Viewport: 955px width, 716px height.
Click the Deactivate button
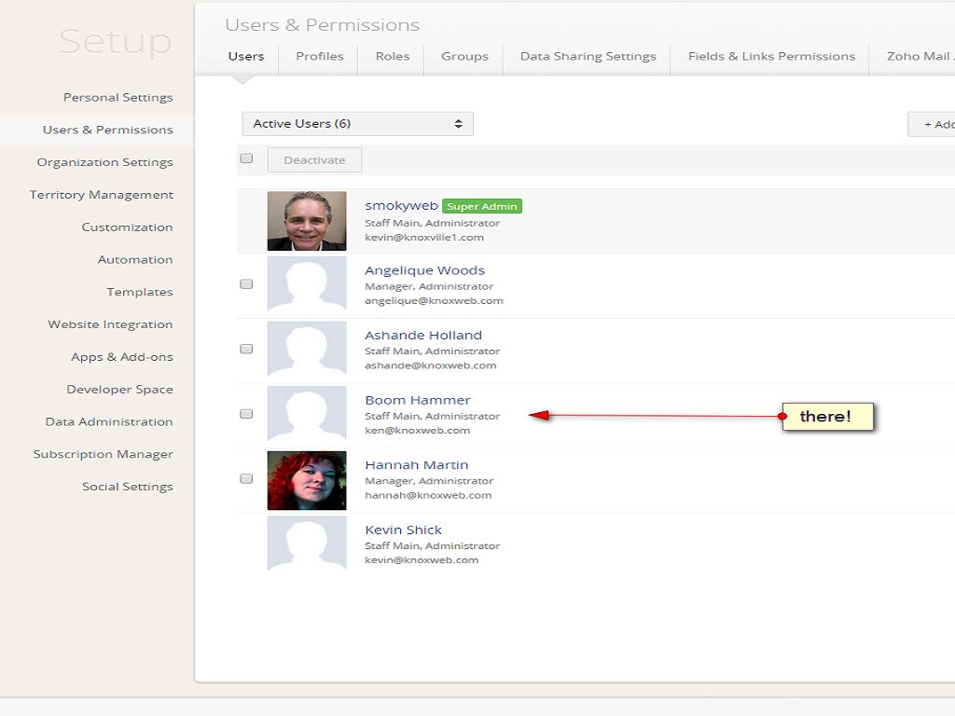[x=314, y=160]
